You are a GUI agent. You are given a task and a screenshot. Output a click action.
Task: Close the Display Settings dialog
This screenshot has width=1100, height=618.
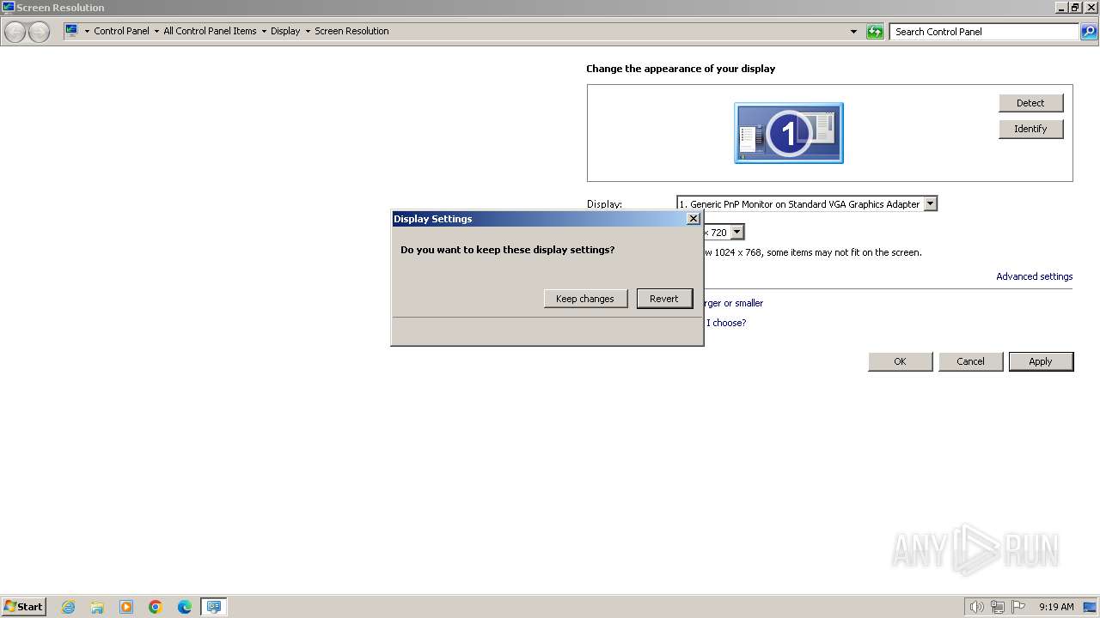(694, 219)
